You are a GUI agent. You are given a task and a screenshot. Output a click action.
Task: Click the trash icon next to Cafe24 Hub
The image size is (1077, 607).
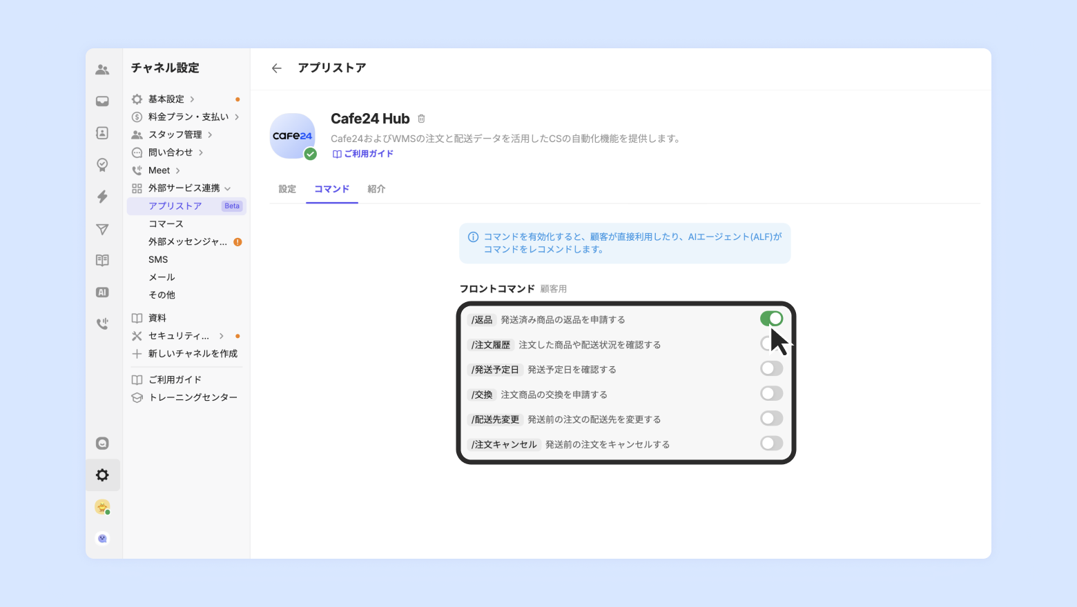[x=421, y=119]
